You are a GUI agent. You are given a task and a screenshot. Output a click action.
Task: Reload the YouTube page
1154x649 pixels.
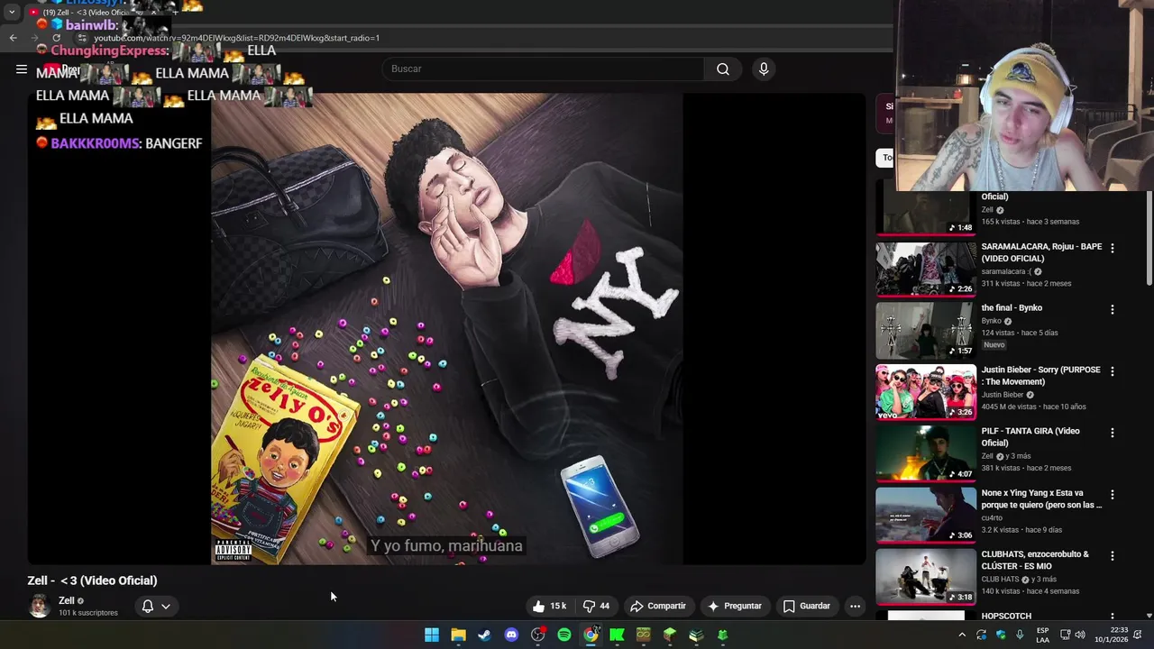56,38
